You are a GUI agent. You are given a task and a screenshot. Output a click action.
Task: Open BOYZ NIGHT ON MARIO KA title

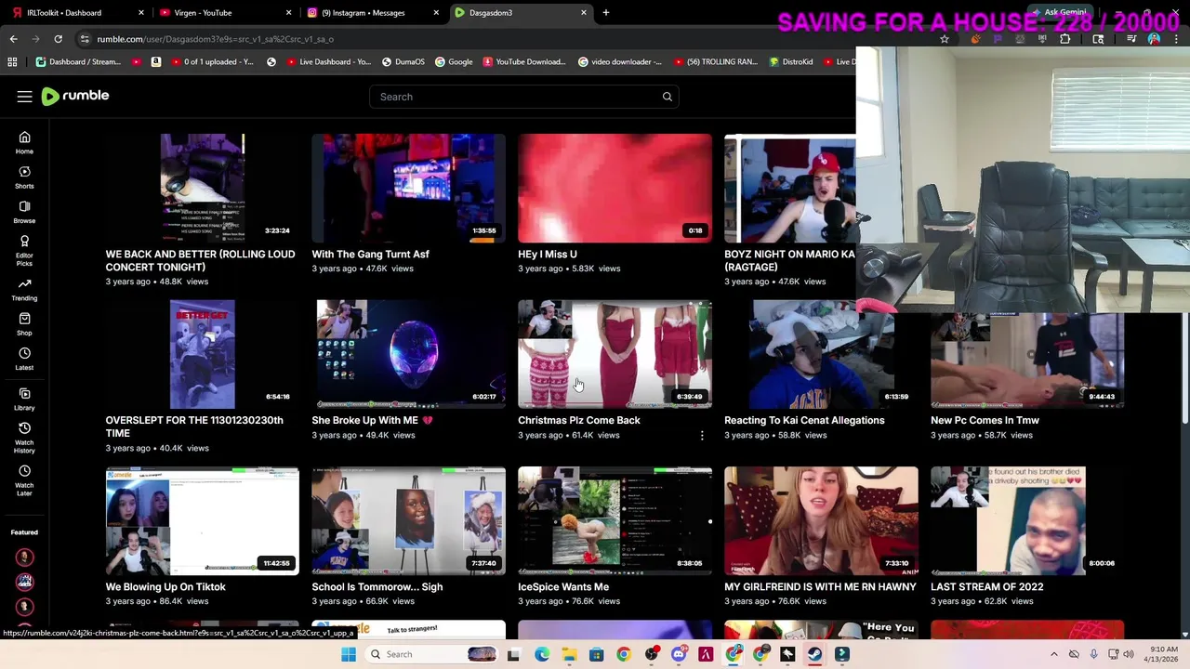coord(789,260)
